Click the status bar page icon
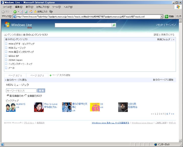This screenshot has height=147, width=183. point(3,144)
